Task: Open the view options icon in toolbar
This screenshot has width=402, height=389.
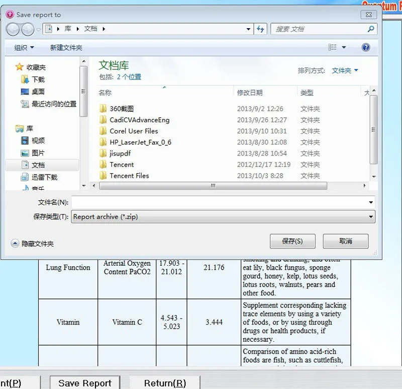Action: pos(333,47)
